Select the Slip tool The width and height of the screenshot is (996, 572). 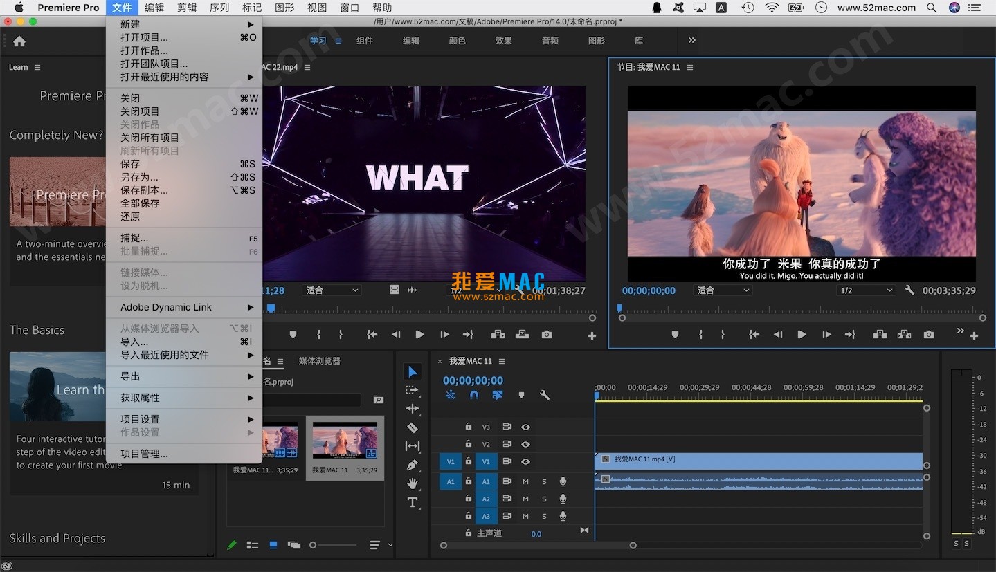413,446
